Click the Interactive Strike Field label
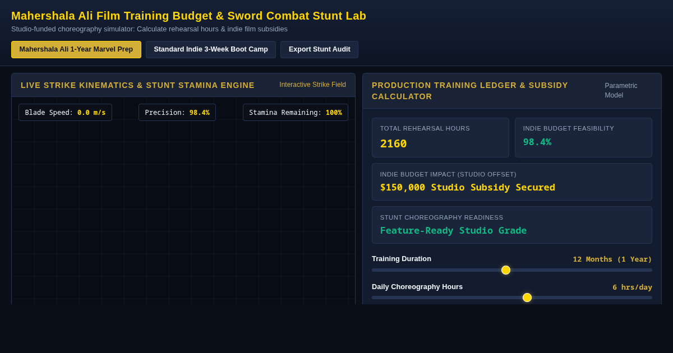Viewport: 673px width, 353px height. (x=312, y=85)
